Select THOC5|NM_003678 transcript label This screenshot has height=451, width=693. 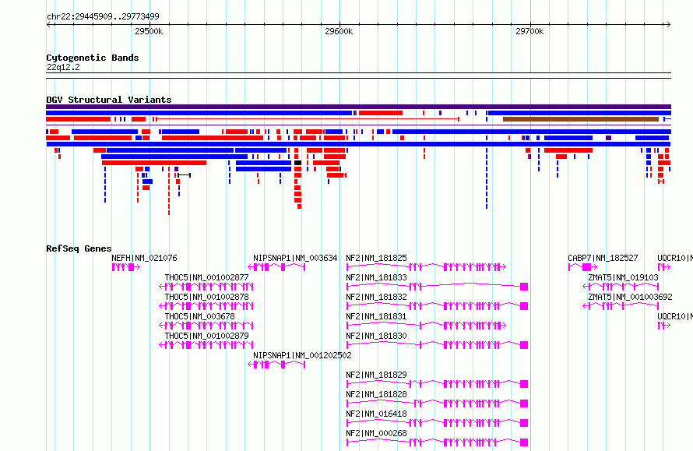(200, 316)
